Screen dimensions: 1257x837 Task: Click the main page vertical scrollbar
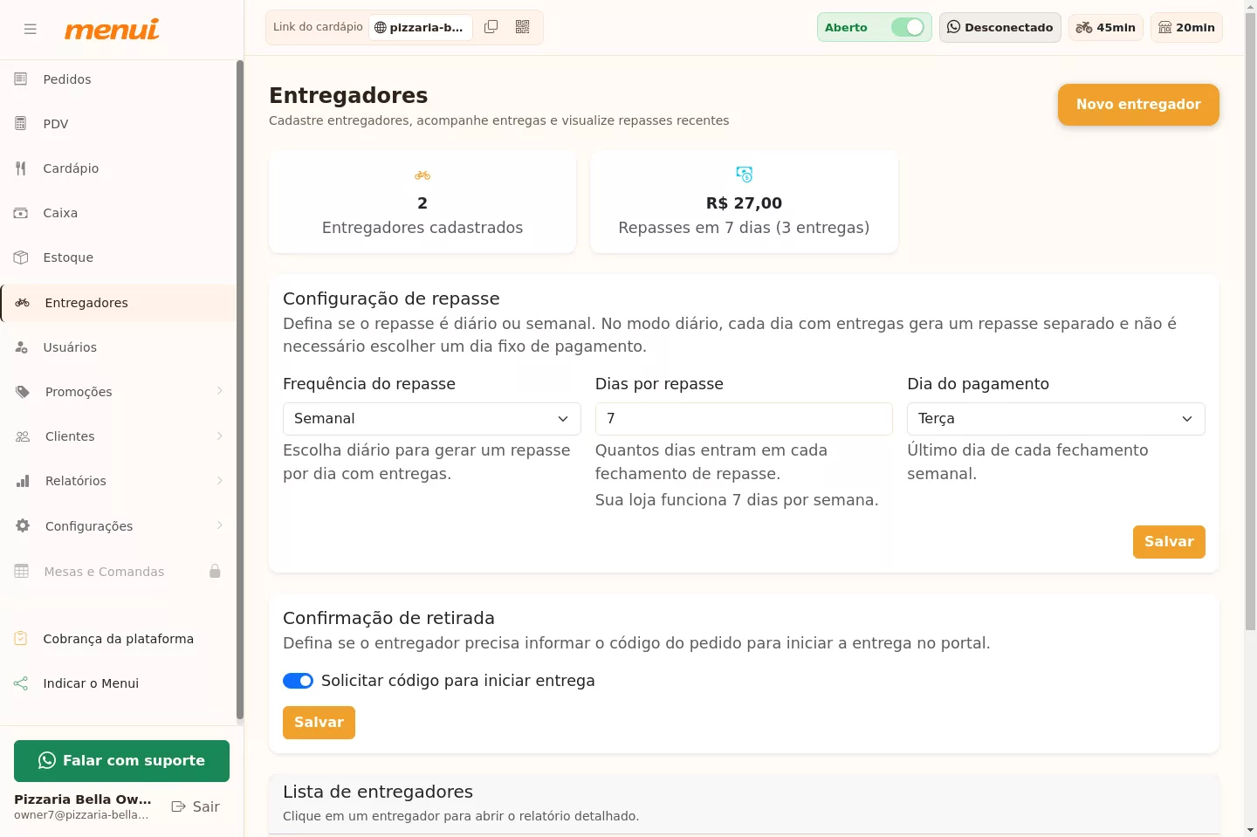tap(1250, 323)
